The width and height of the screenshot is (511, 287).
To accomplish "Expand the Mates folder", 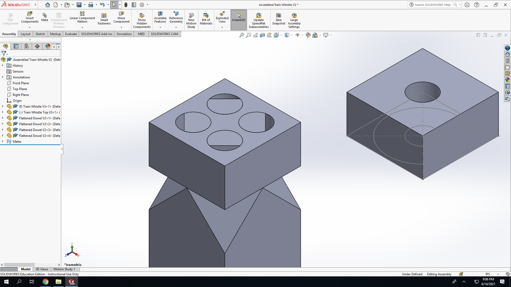I will (x=3, y=141).
